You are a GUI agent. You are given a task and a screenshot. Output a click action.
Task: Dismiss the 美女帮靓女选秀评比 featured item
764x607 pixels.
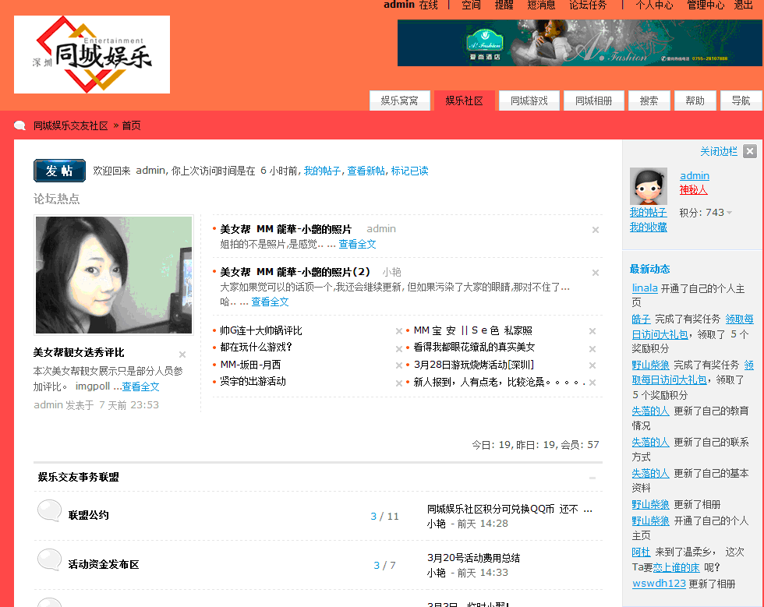[x=182, y=355]
